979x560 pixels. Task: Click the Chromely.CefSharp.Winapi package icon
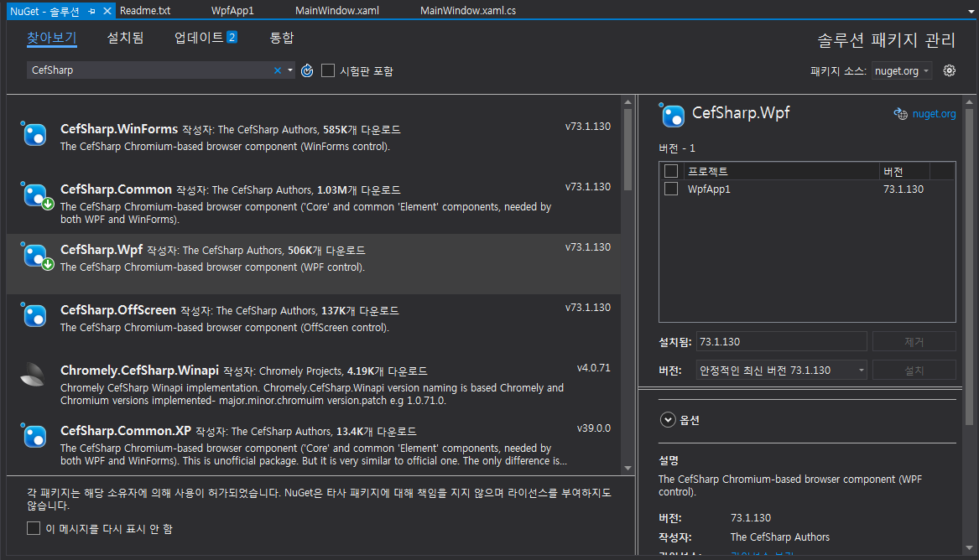[x=33, y=375]
